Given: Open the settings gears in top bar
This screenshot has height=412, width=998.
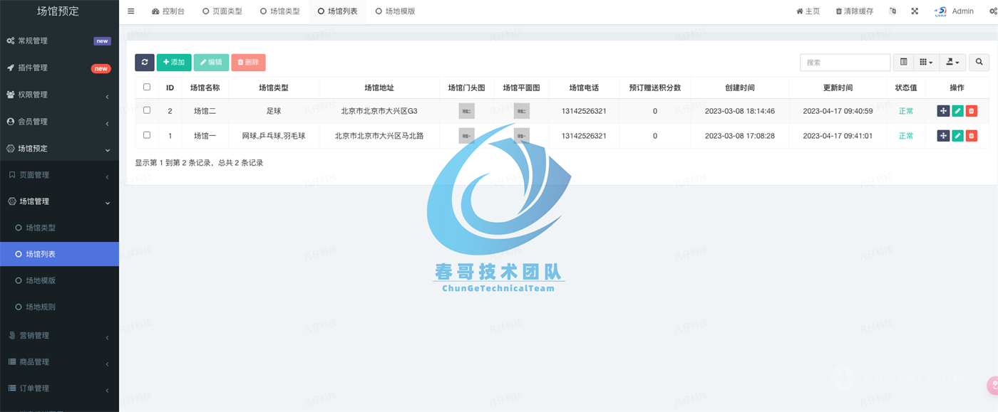Looking at the screenshot, I should [x=993, y=11].
